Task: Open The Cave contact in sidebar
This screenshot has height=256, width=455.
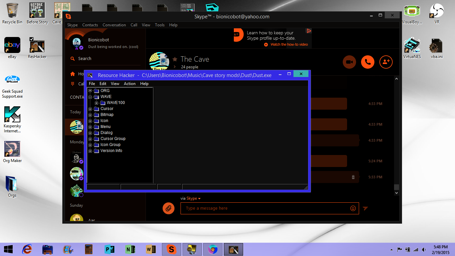Action: point(77,127)
